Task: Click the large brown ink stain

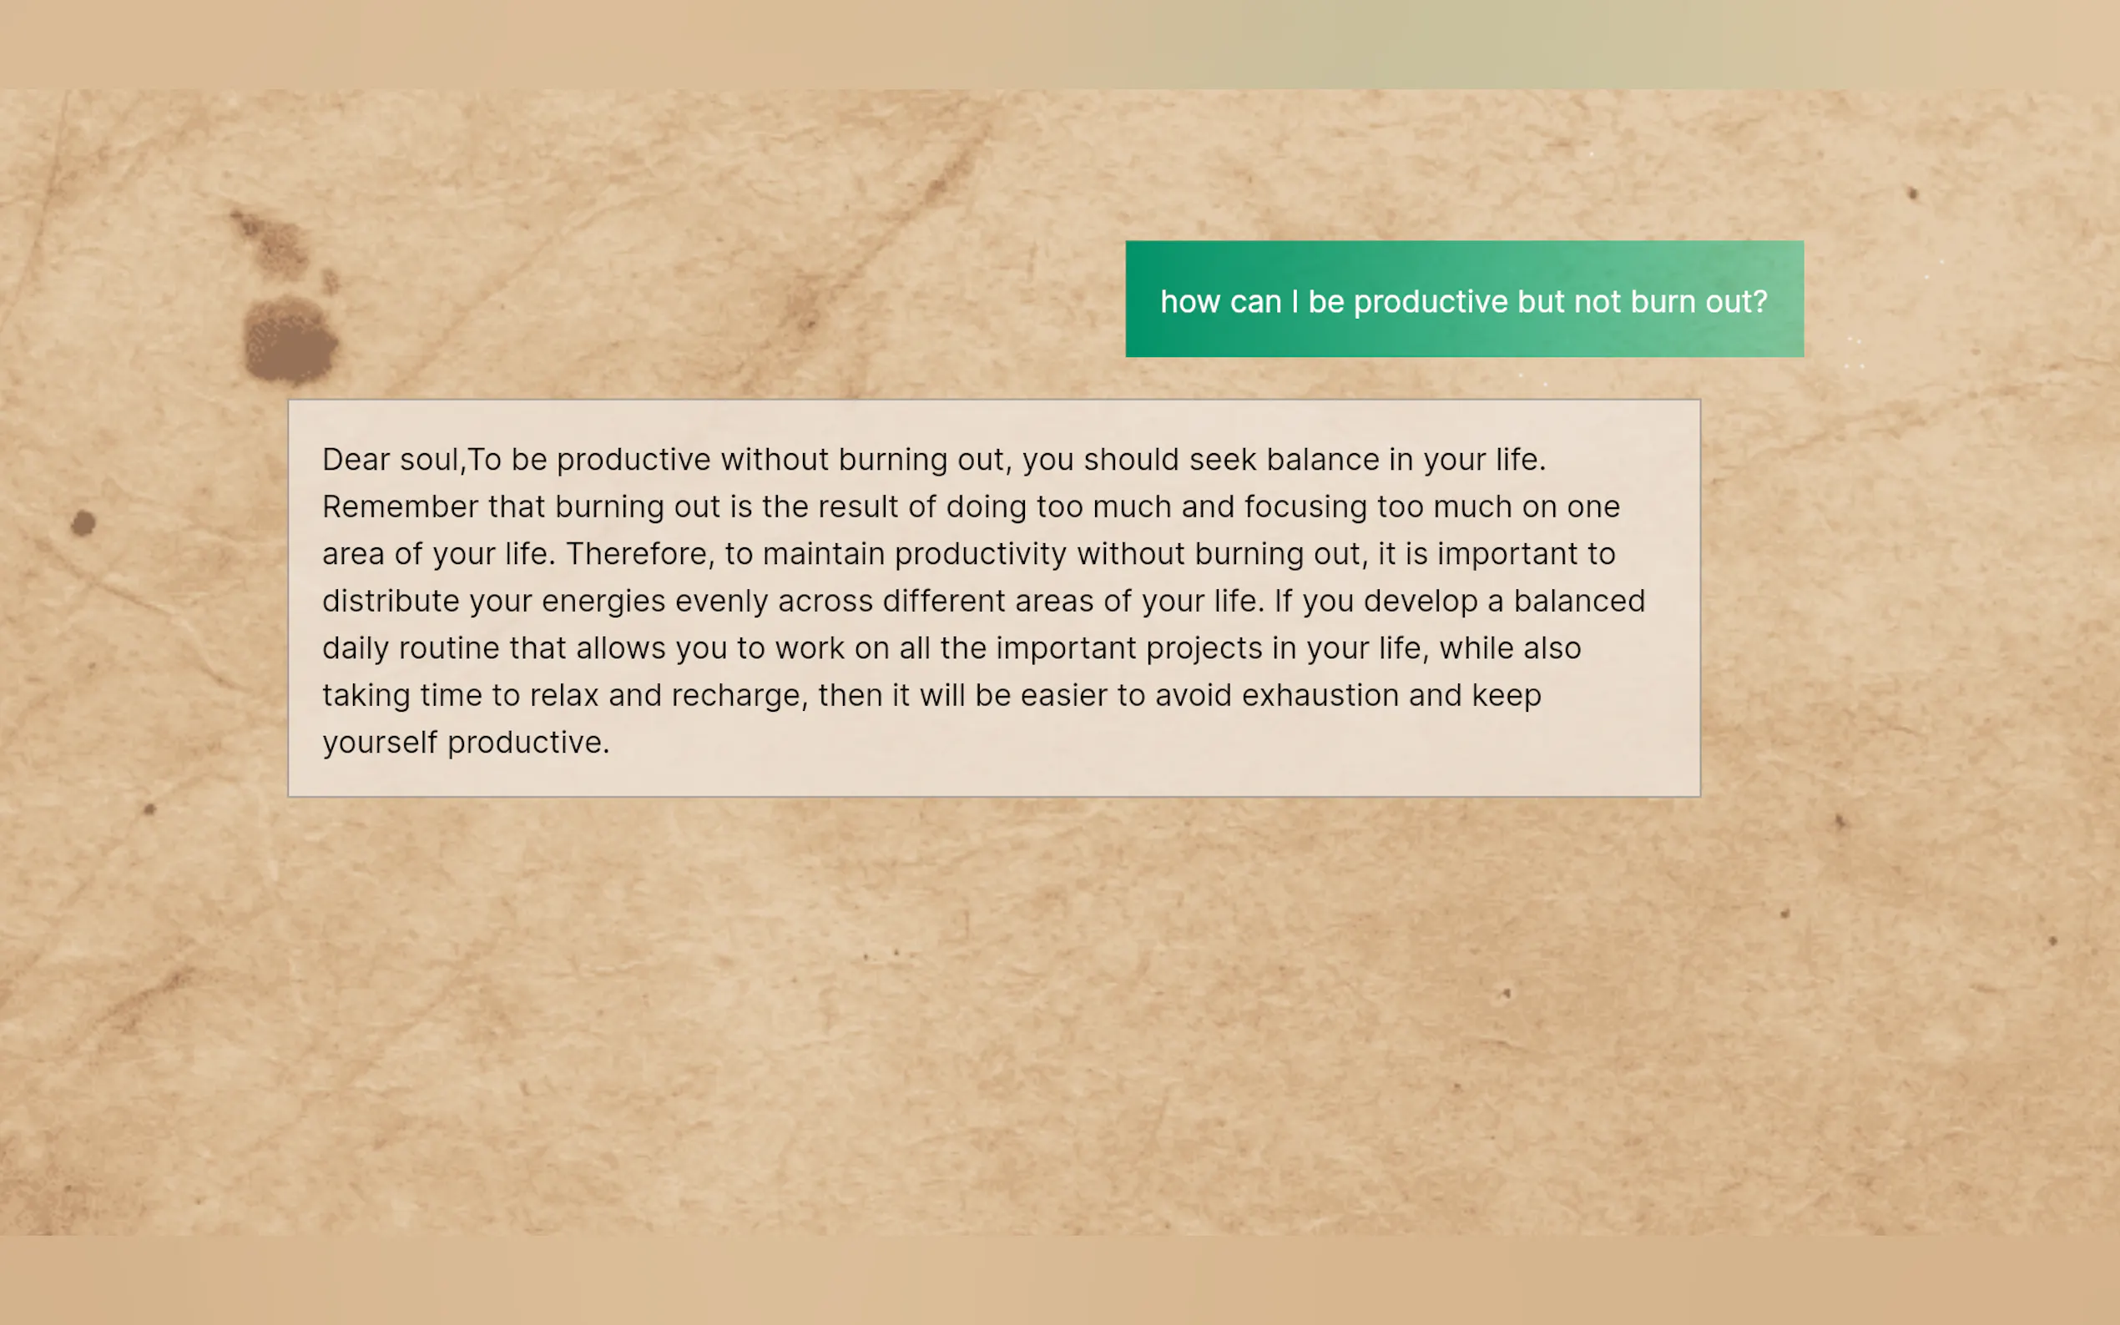Action: (x=290, y=342)
